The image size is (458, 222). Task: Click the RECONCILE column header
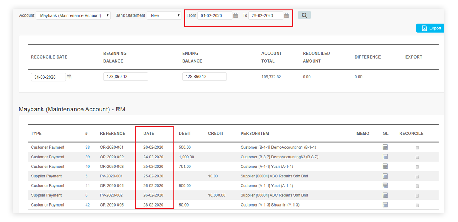(412, 133)
